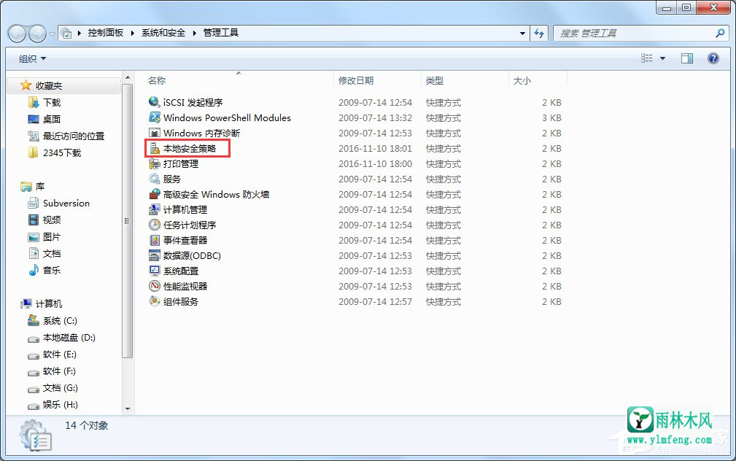Open the view options dropdown arrow
The width and height of the screenshot is (736, 461).
[x=663, y=58]
